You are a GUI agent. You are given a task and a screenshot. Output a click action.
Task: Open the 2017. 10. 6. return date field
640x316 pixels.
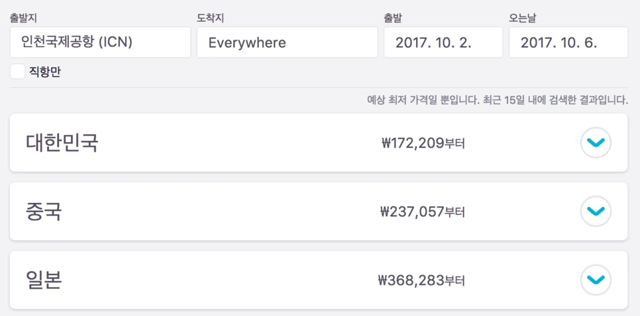pyautogui.click(x=568, y=42)
